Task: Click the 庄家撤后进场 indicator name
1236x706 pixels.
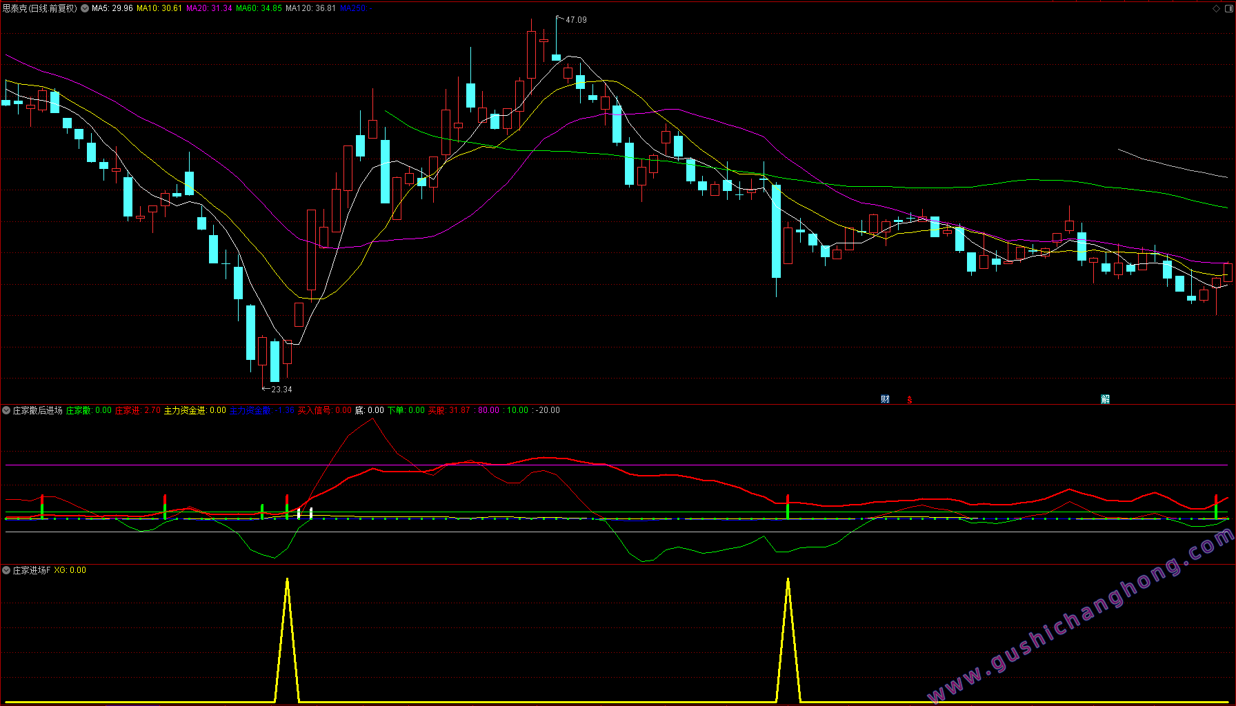Action: (x=37, y=410)
